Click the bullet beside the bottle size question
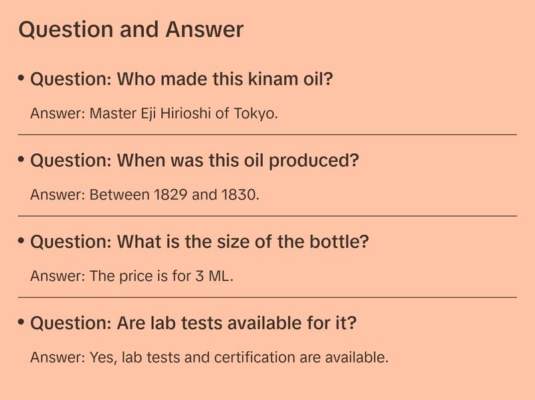Viewport: 535px width, 400px height. click(21, 241)
